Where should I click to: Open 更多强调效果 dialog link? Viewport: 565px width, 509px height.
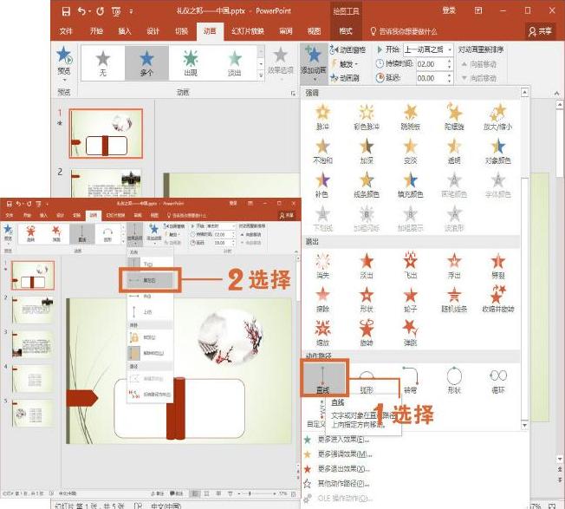pos(339,454)
